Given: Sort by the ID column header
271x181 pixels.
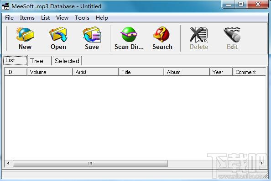Looking at the screenshot, I should pos(16,72).
